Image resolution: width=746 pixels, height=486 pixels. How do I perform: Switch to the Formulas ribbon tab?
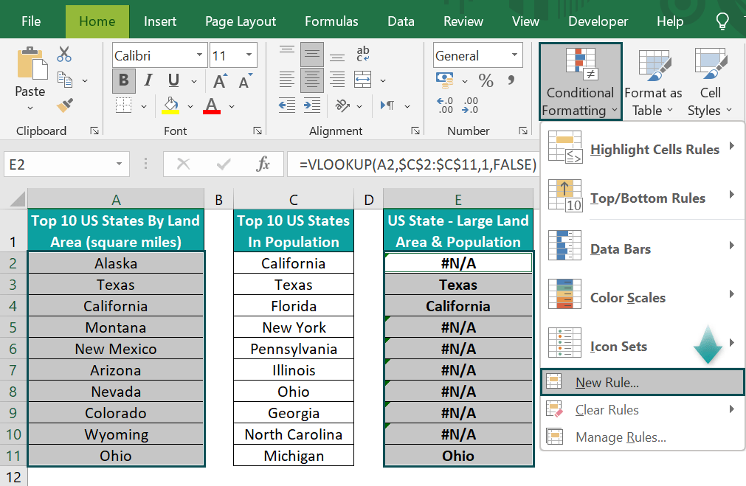[331, 21]
